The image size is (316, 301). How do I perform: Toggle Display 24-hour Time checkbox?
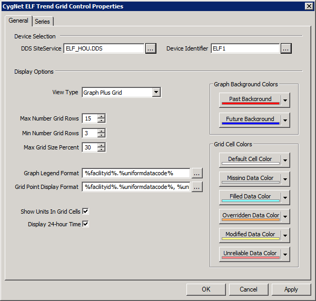[x=85, y=224]
